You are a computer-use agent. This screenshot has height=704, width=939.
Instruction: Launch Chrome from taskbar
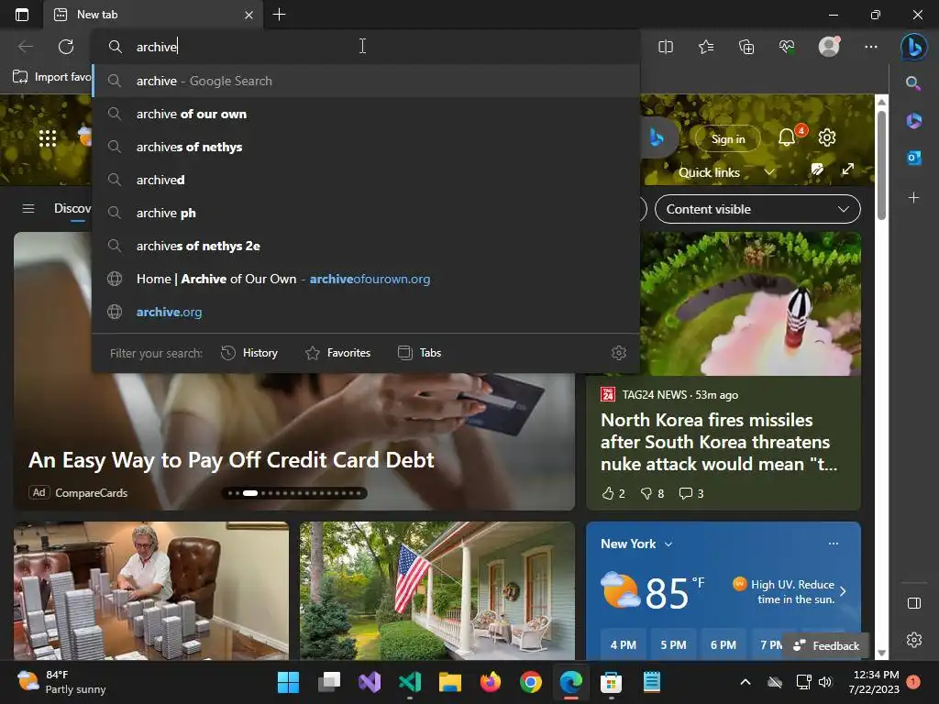tap(531, 682)
